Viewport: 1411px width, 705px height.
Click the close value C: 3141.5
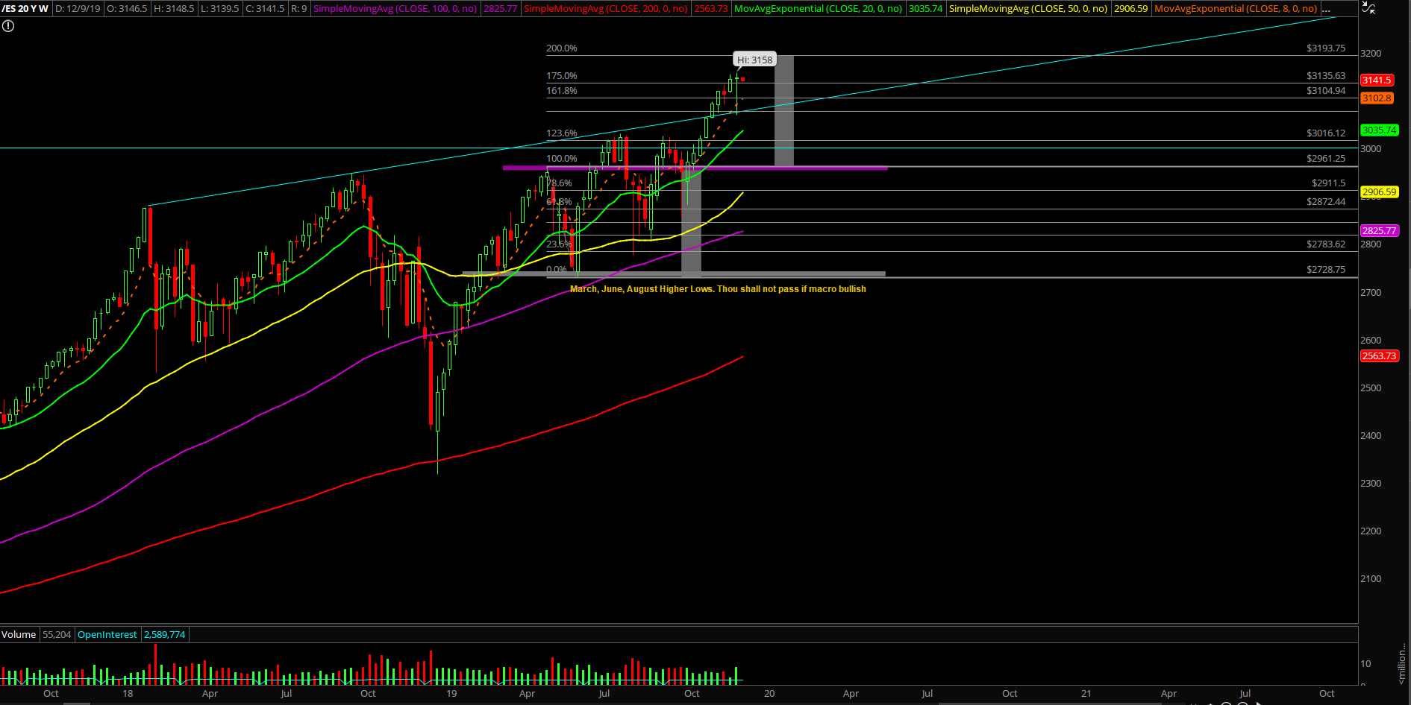pos(265,9)
